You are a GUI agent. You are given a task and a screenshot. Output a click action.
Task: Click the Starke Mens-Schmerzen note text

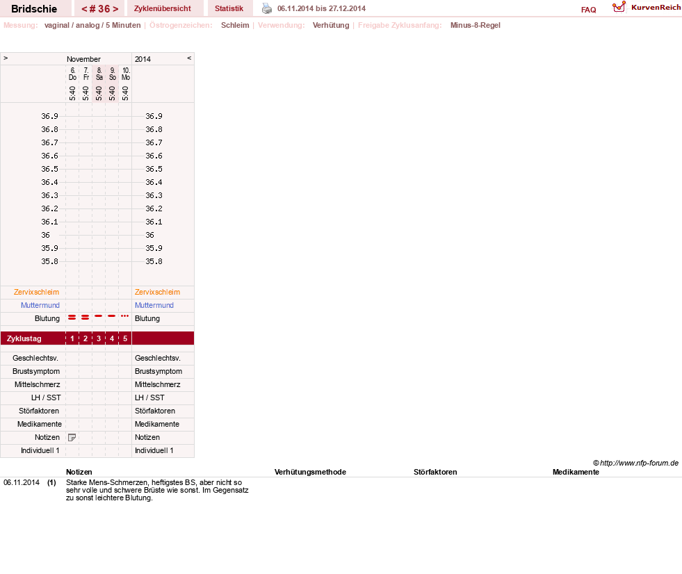[x=157, y=490]
